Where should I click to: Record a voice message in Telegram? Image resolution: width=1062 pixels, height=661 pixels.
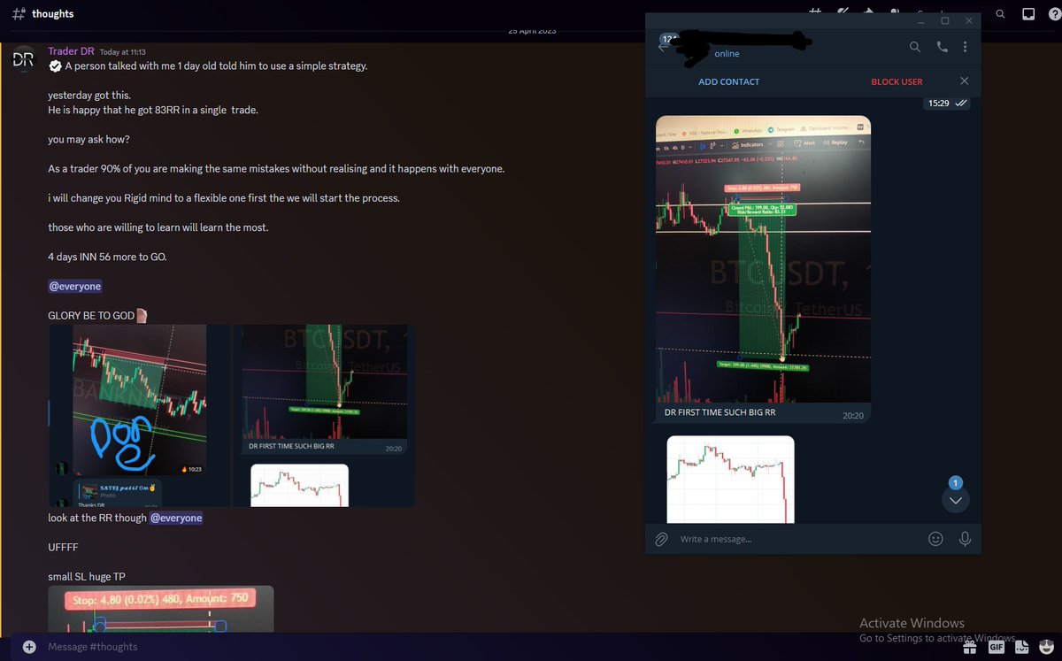[965, 538]
